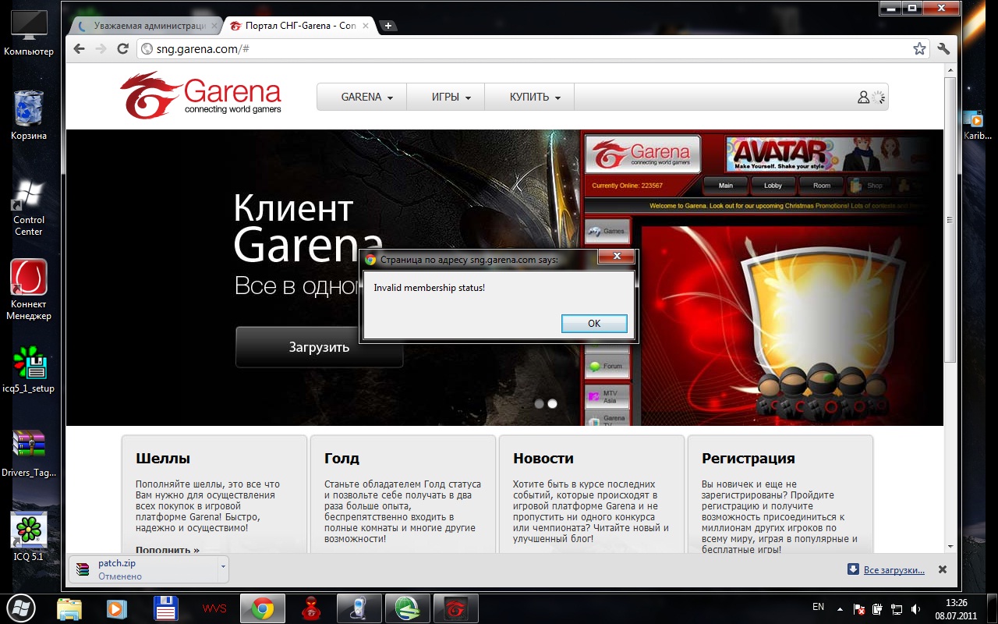Open a new tab in Chrome
Screen dimensions: 998x624
pos(388,26)
